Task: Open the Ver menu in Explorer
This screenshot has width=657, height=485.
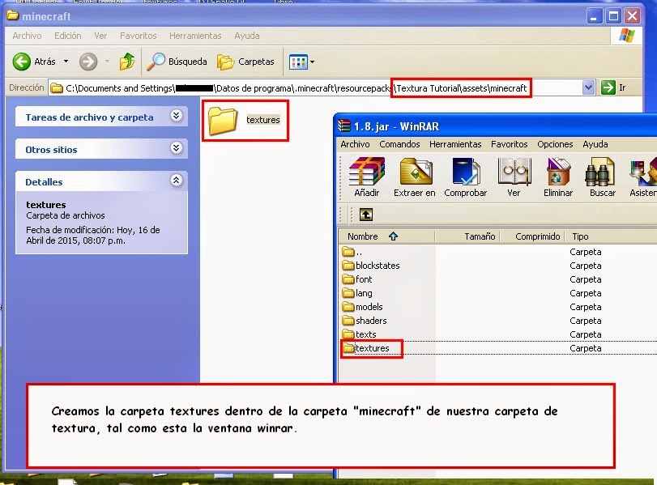Action: click(100, 36)
